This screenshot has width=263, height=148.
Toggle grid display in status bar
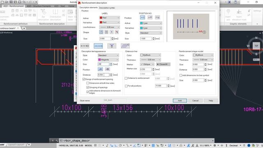pos(95,145)
